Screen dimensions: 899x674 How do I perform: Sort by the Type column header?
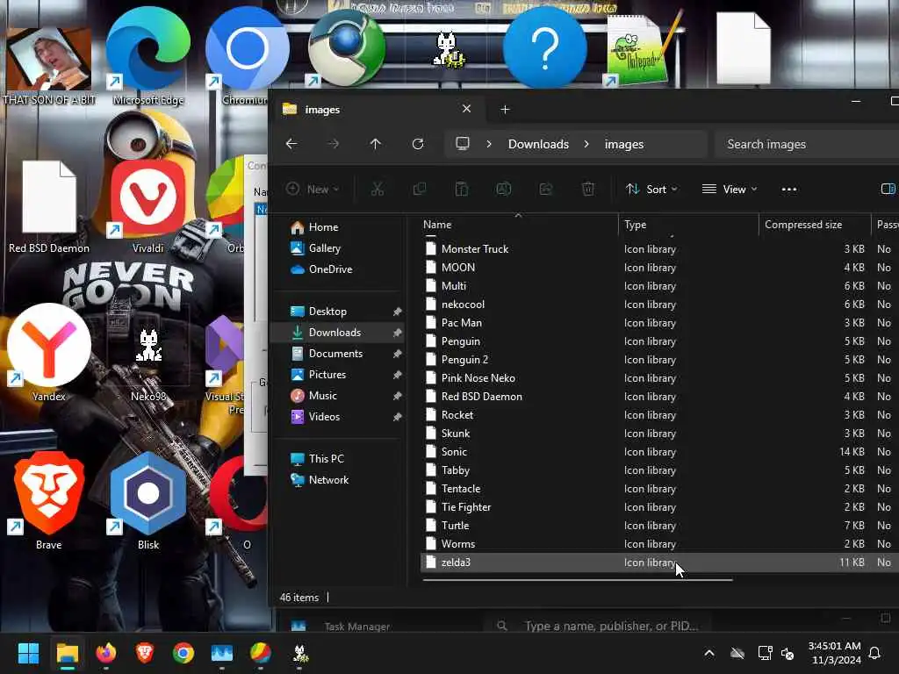tap(688, 225)
